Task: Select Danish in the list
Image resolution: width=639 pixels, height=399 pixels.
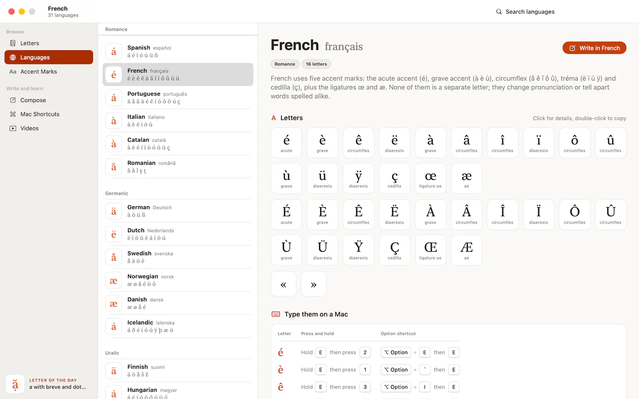Action: 178,303
